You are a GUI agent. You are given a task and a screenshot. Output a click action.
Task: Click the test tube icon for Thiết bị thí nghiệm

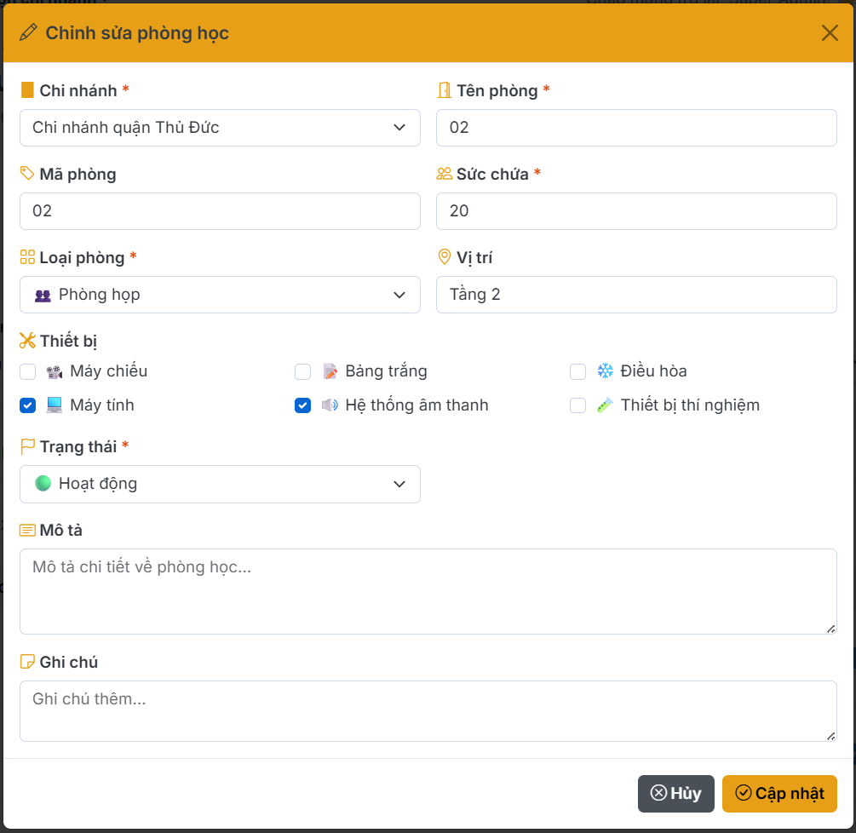[605, 405]
